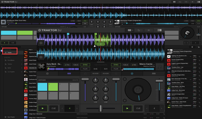
Task: Select empty hotcue pad 8
Action: [74, 96]
